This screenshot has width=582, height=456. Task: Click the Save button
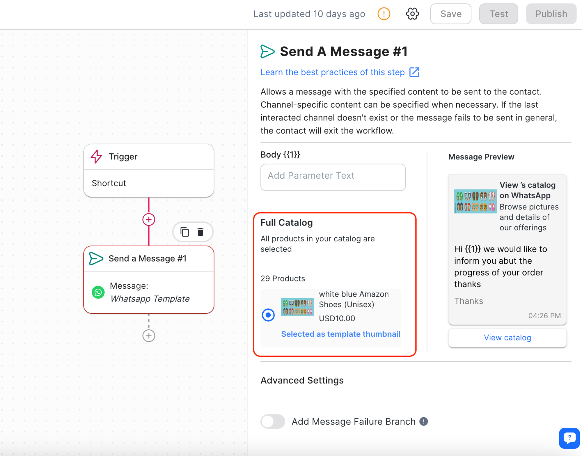point(450,14)
